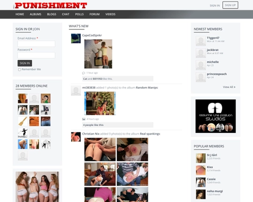The height and width of the screenshot is (202, 253).
Task: Open Christian Nix's avatar in the feed
Action: (x=76, y=137)
